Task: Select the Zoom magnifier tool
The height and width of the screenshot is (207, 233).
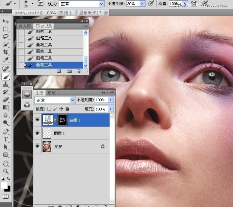Action: pos(6,171)
